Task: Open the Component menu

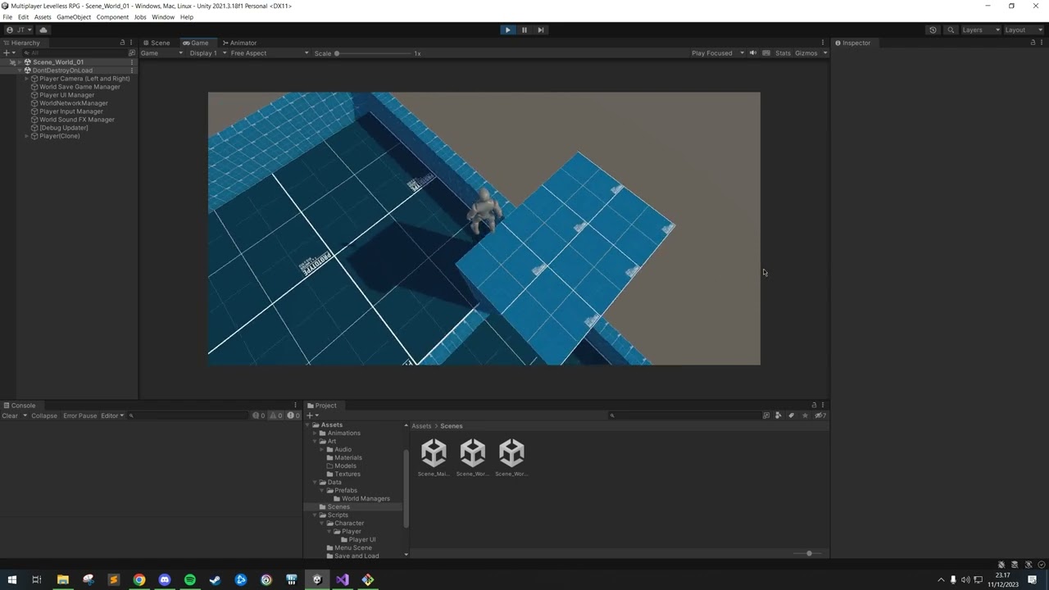Action: click(112, 17)
